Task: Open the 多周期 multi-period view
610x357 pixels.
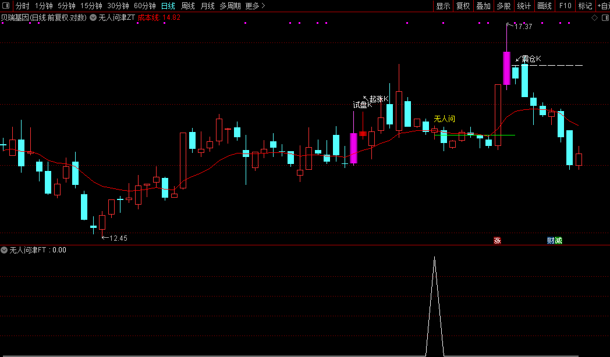Action: [230, 6]
